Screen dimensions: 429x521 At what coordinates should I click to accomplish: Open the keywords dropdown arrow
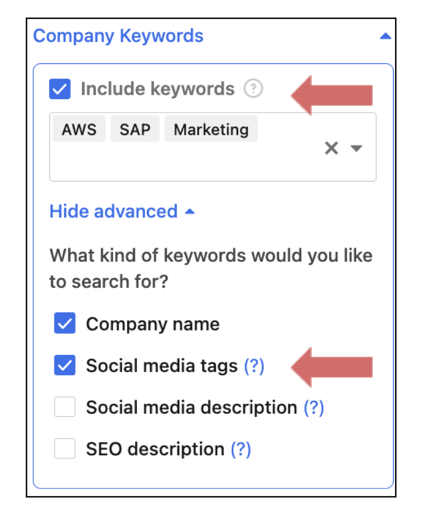click(x=356, y=148)
